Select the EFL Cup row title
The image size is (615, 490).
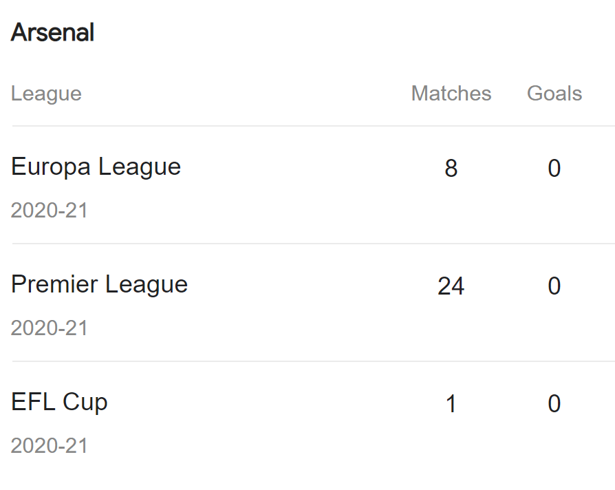coord(59,402)
